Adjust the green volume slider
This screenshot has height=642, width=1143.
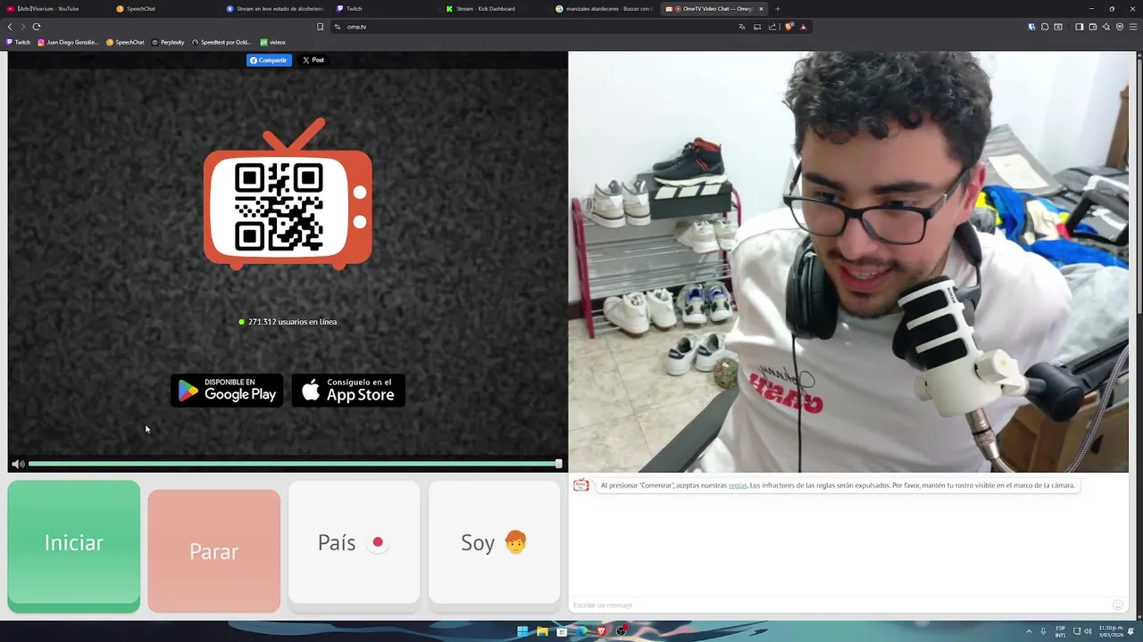(295, 464)
